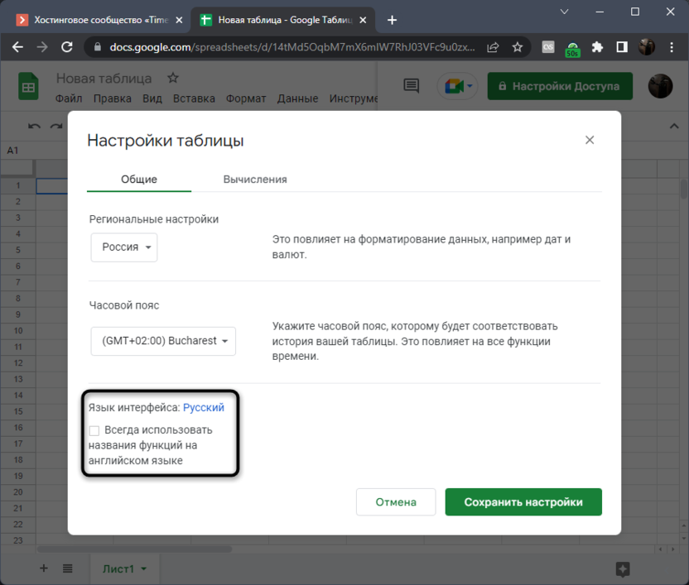Expand the 'Россия' regional settings dropdown
The width and height of the screenshot is (689, 585).
click(124, 247)
